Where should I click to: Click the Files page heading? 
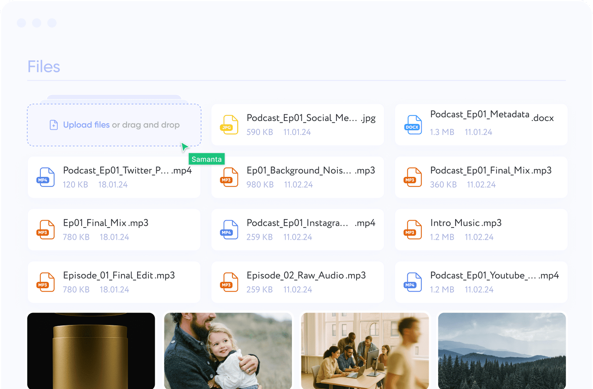43,67
